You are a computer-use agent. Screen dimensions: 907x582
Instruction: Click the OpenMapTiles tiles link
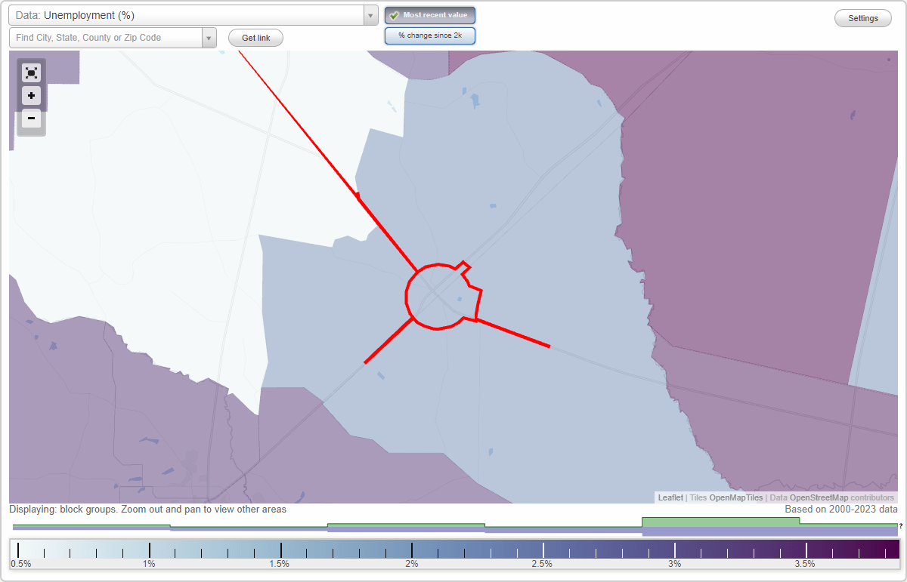[x=738, y=497]
